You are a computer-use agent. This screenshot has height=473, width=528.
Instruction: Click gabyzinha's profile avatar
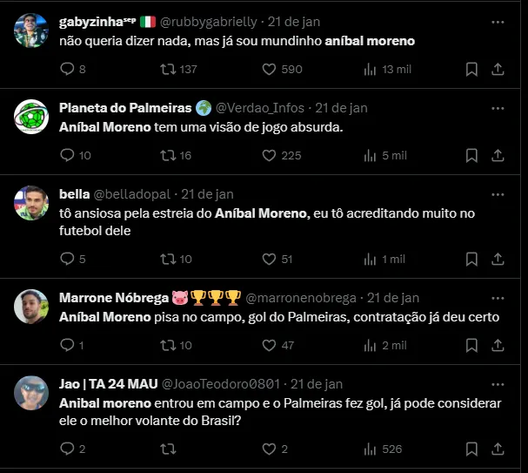[31, 32]
